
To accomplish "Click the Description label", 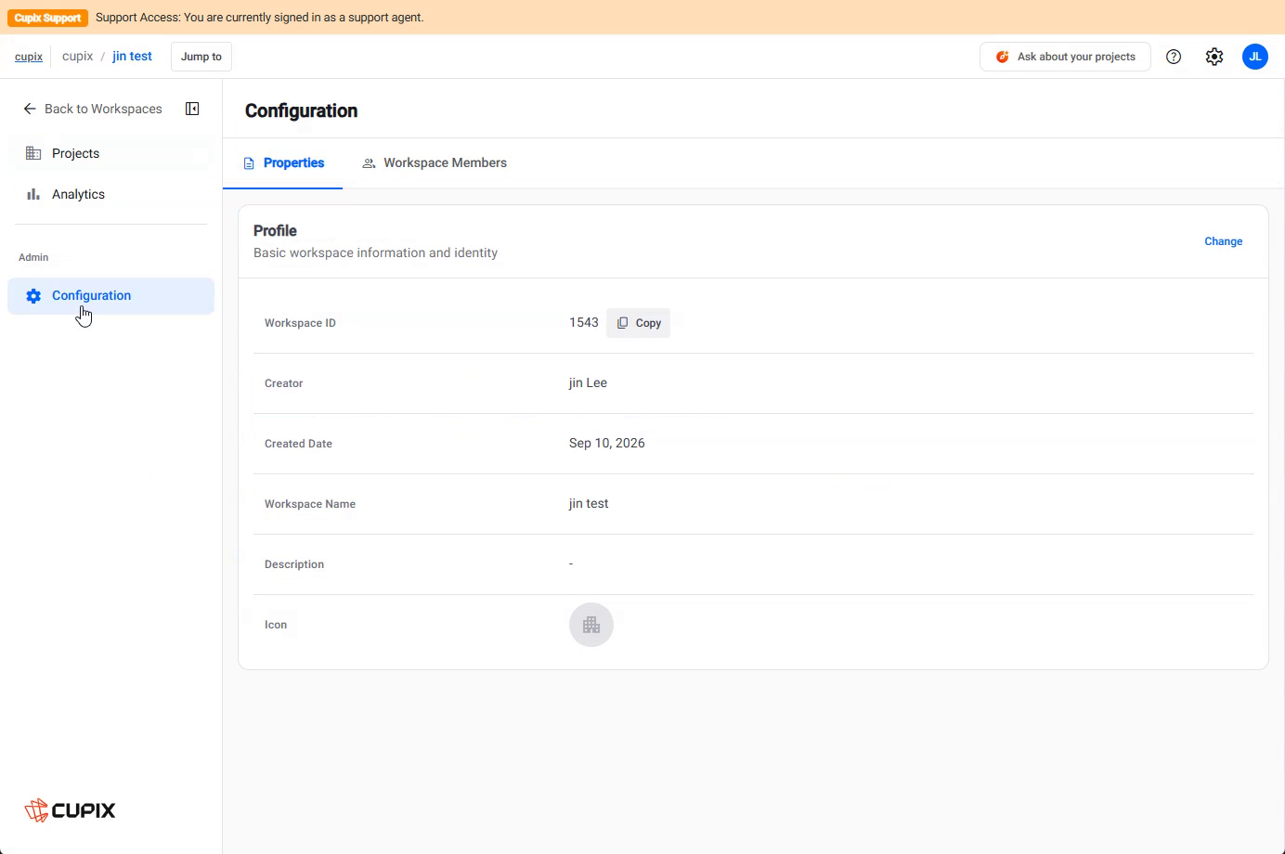I will click(294, 564).
